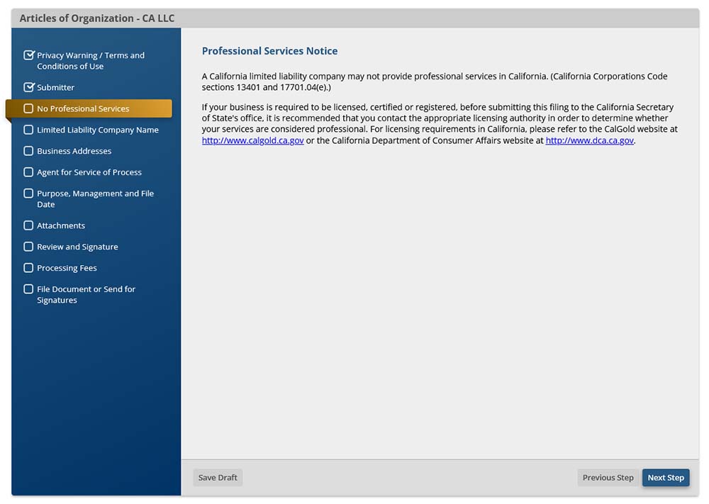Go to the Submitter step label

coord(55,87)
